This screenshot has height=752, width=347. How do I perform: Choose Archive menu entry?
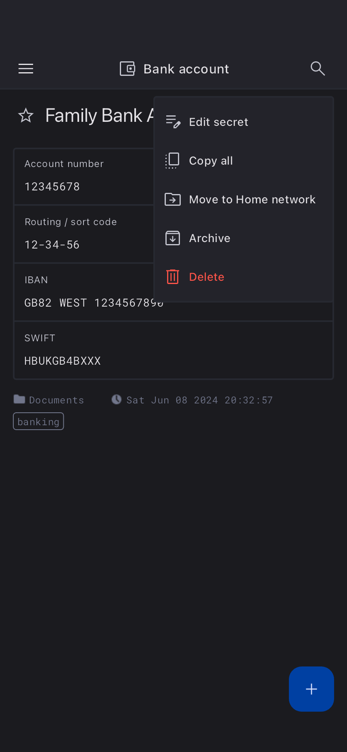209,238
